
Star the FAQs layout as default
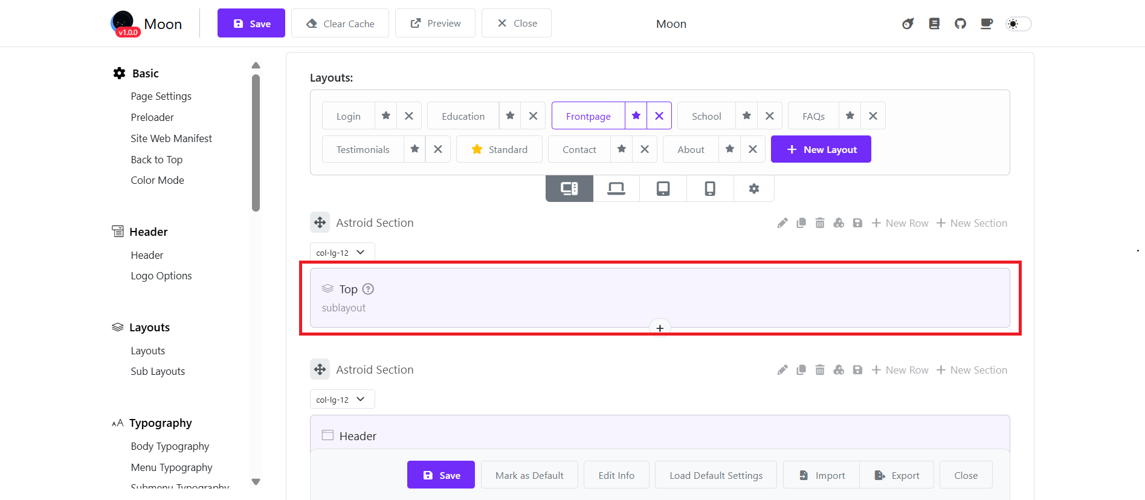(x=850, y=115)
